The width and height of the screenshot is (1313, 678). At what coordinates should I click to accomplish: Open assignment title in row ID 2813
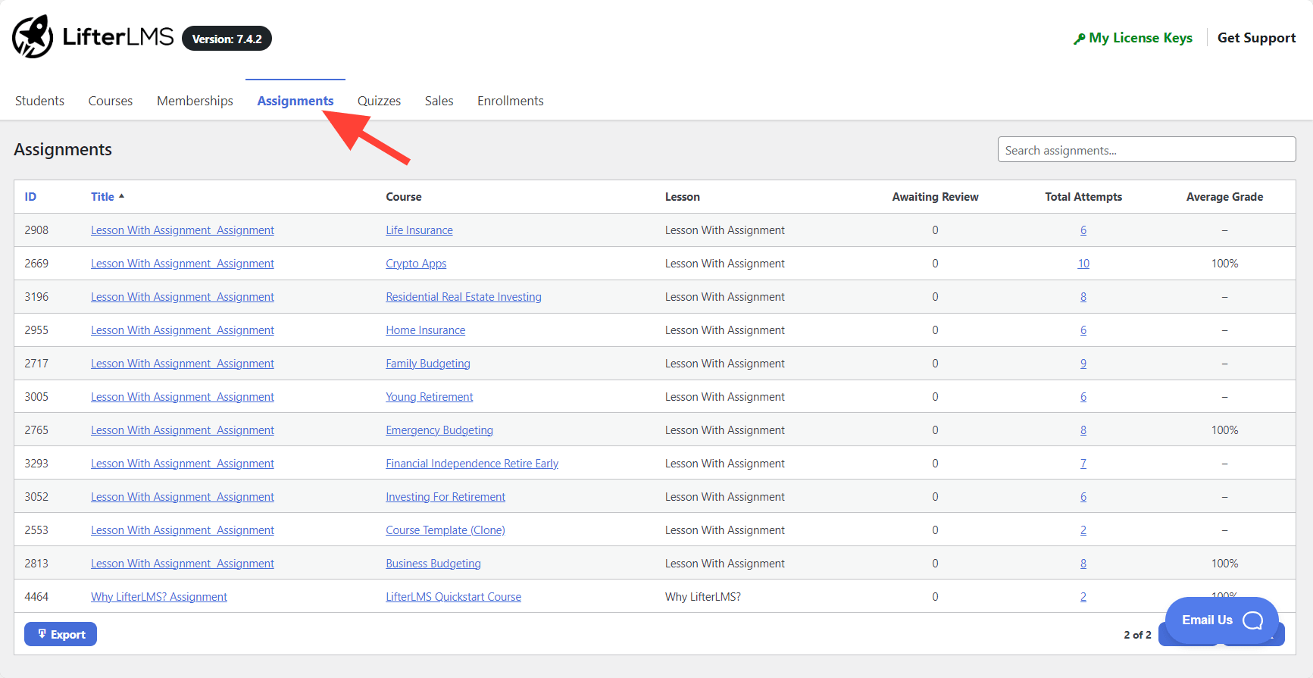(x=183, y=564)
